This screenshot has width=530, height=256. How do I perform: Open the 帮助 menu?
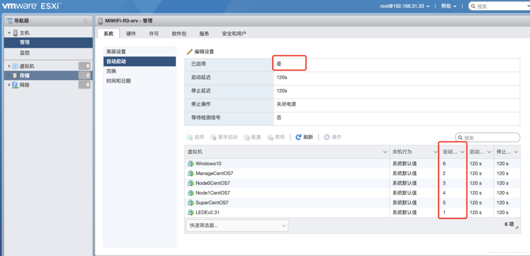(448, 6)
